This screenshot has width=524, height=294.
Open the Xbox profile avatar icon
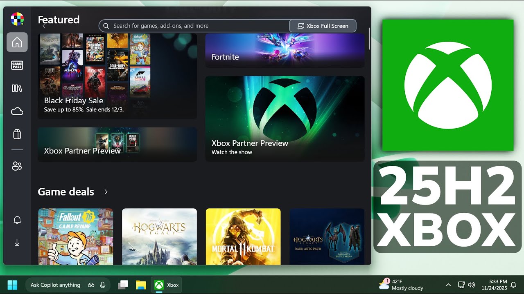coord(17,19)
